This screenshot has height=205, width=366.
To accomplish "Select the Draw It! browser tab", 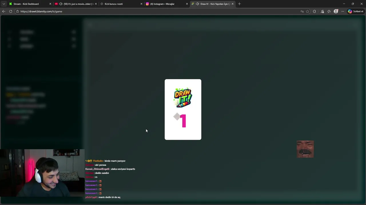I will (212, 4).
